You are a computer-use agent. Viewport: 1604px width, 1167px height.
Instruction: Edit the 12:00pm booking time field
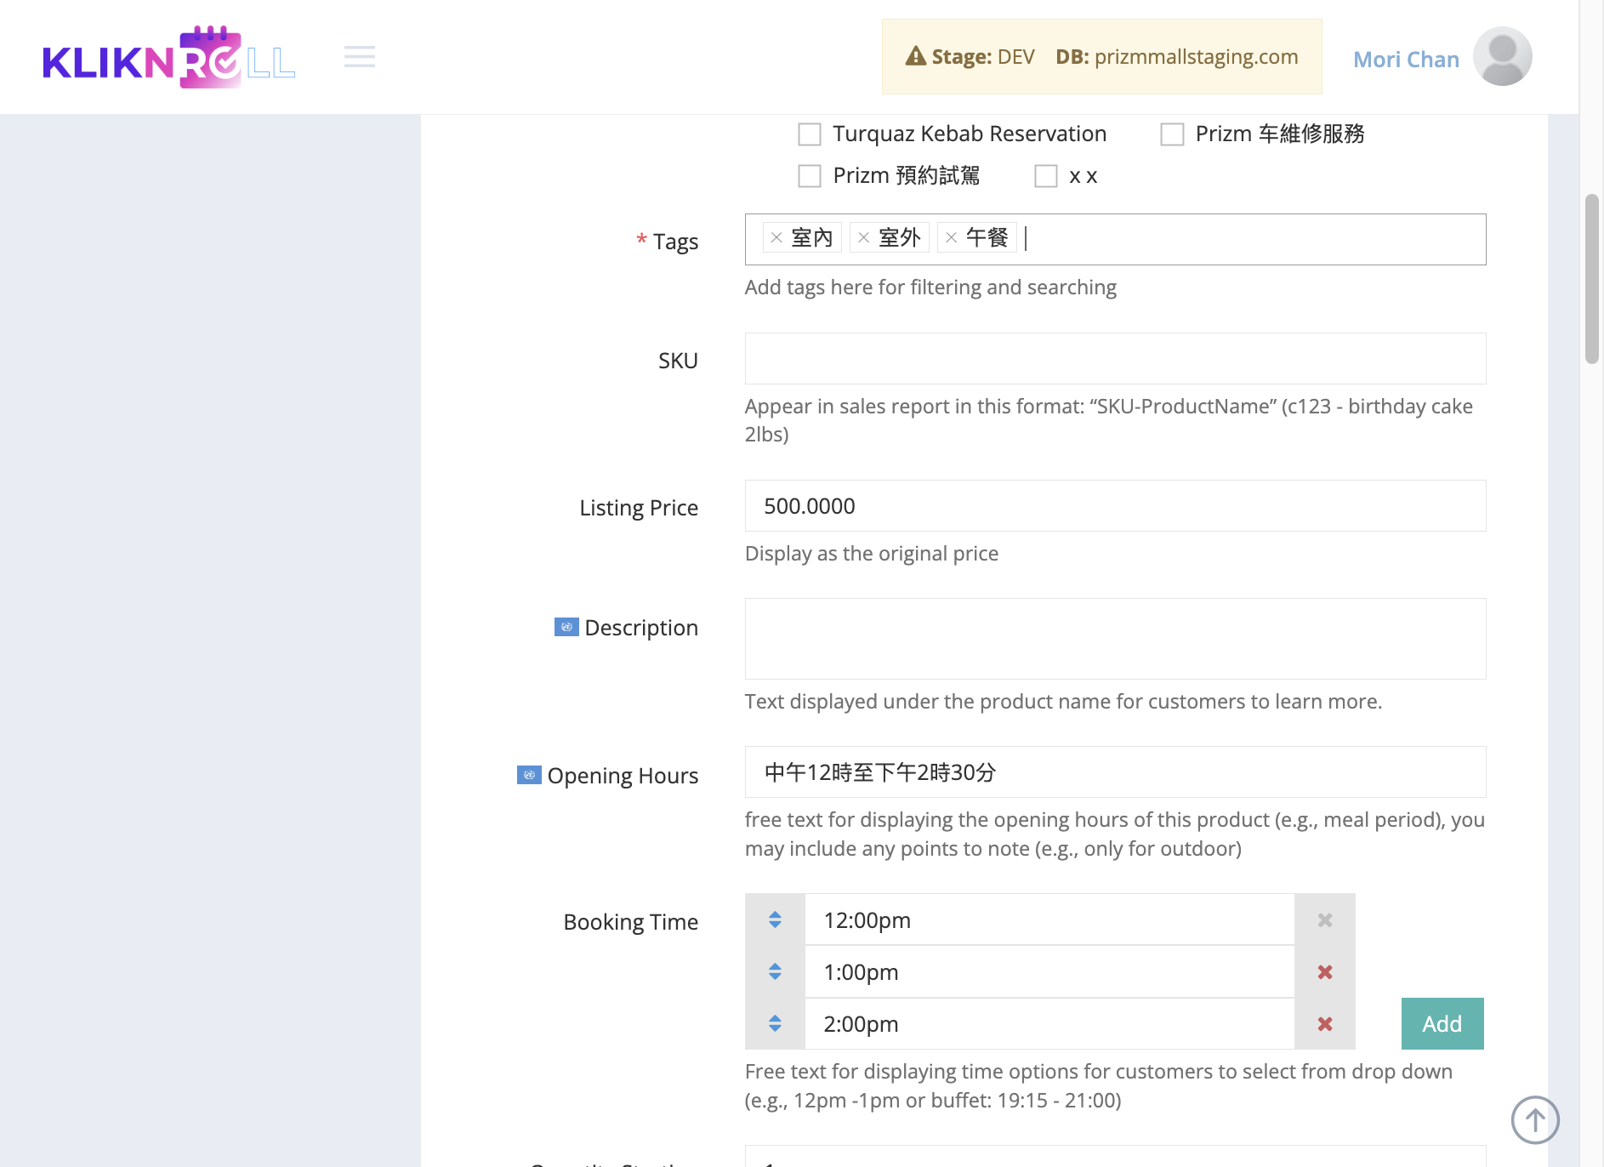coord(1049,919)
